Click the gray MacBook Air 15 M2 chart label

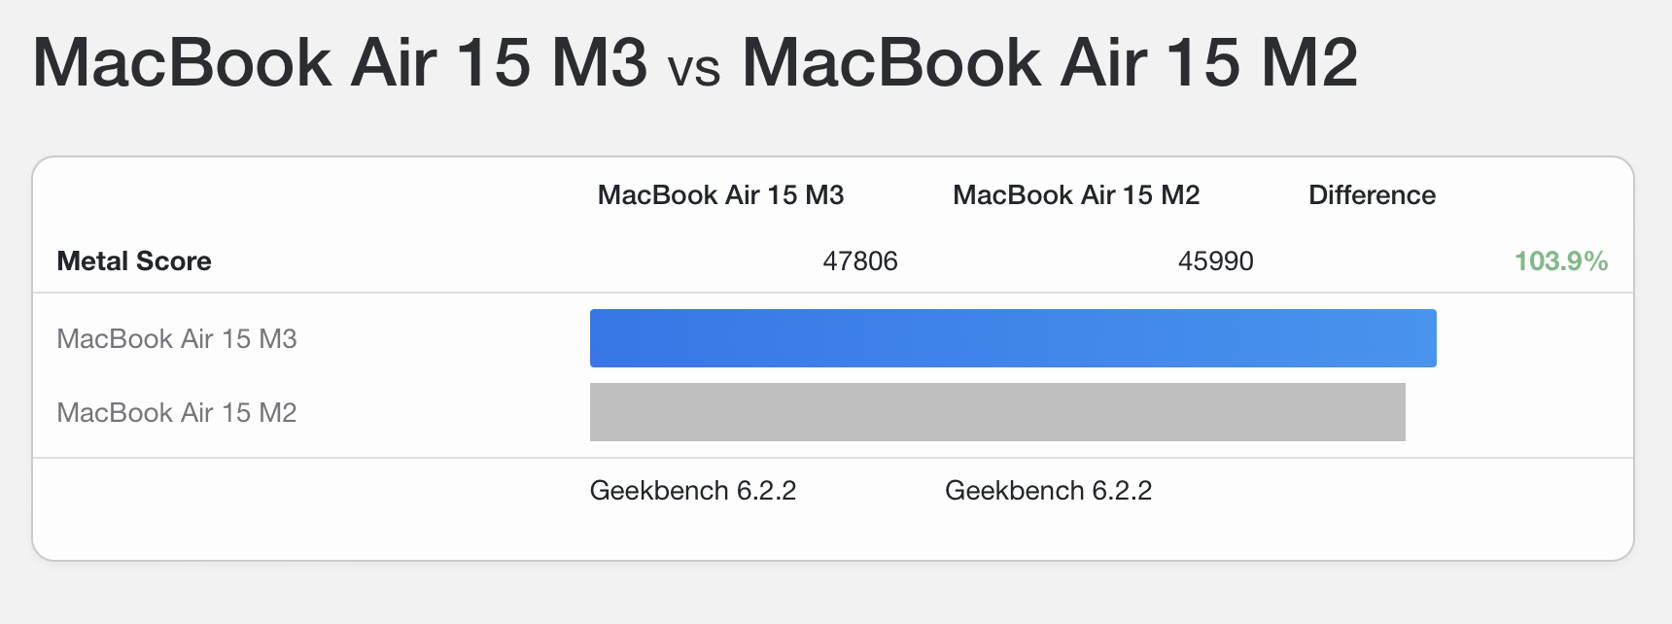click(177, 413)
